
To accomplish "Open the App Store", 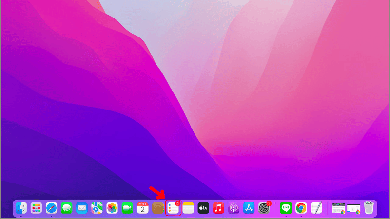I will 249,208.
